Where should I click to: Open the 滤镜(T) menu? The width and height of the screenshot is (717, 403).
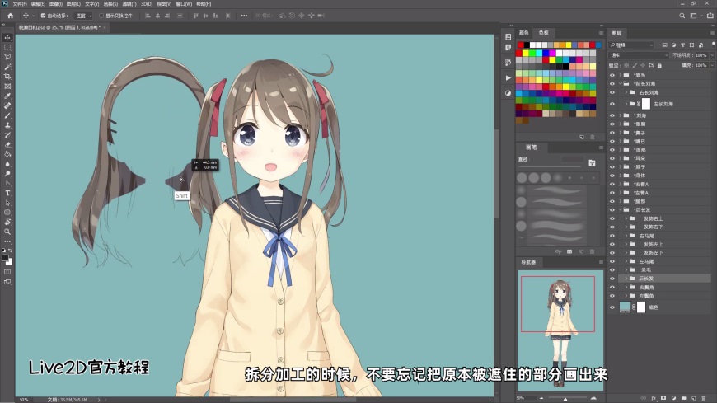(x=129, y=3)
